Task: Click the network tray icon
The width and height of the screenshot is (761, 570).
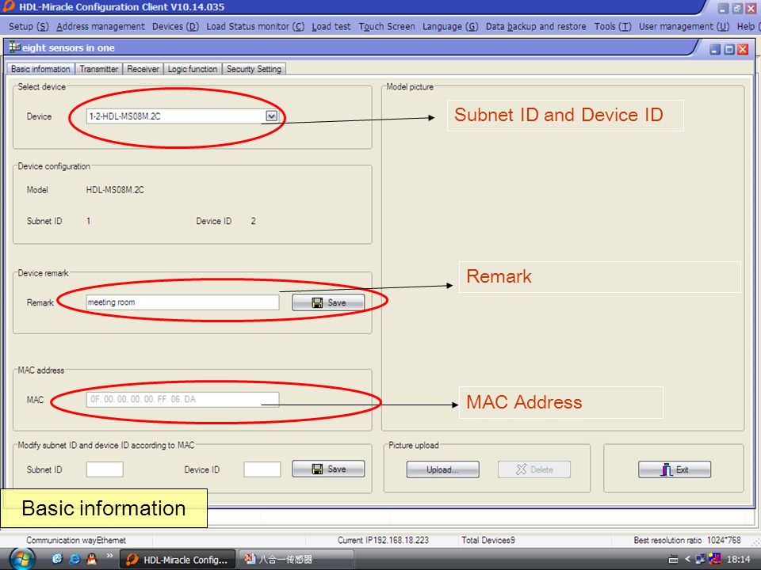Action: [700, 560]
